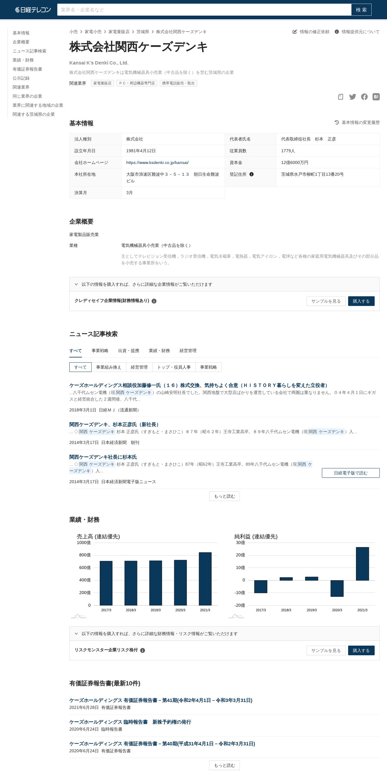This screenshot has height=774, width=387.
Task: Share via Hatena Bookmark B! icon
Action: tap(376, 97)
